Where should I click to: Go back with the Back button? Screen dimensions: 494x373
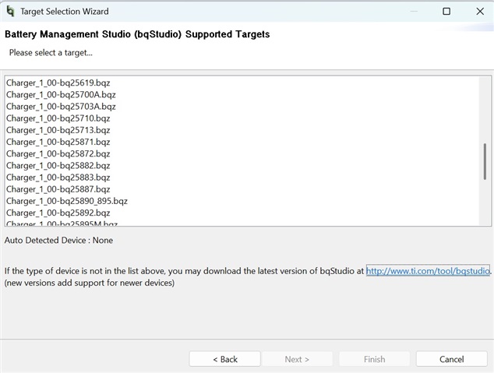coord(225,359)
